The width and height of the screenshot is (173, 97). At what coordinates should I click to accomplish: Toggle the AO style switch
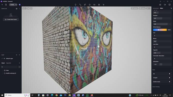tap(170, 74)
